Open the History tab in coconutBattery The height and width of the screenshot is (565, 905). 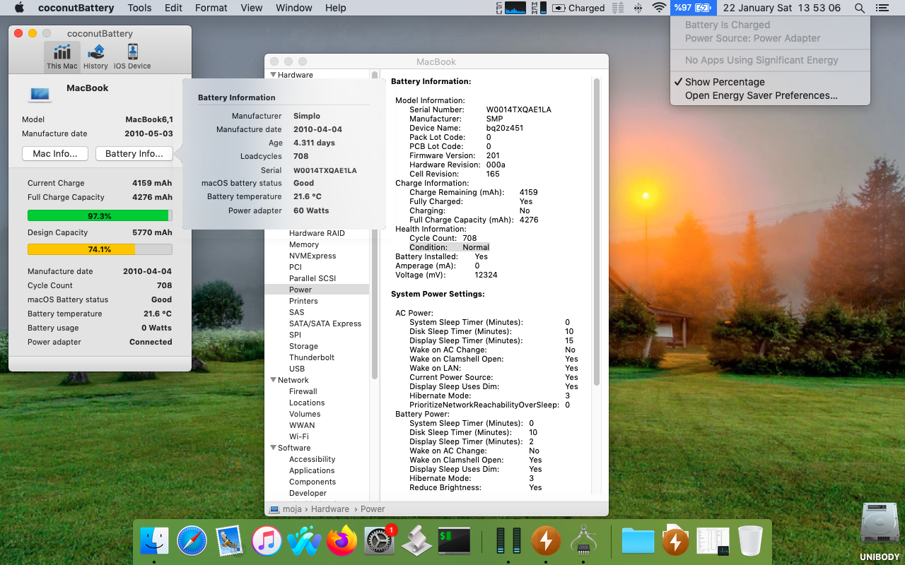tap(95, 56)
